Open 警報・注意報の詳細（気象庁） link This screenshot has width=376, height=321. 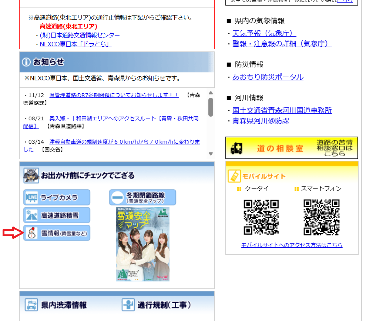click(x=282, y=44)
